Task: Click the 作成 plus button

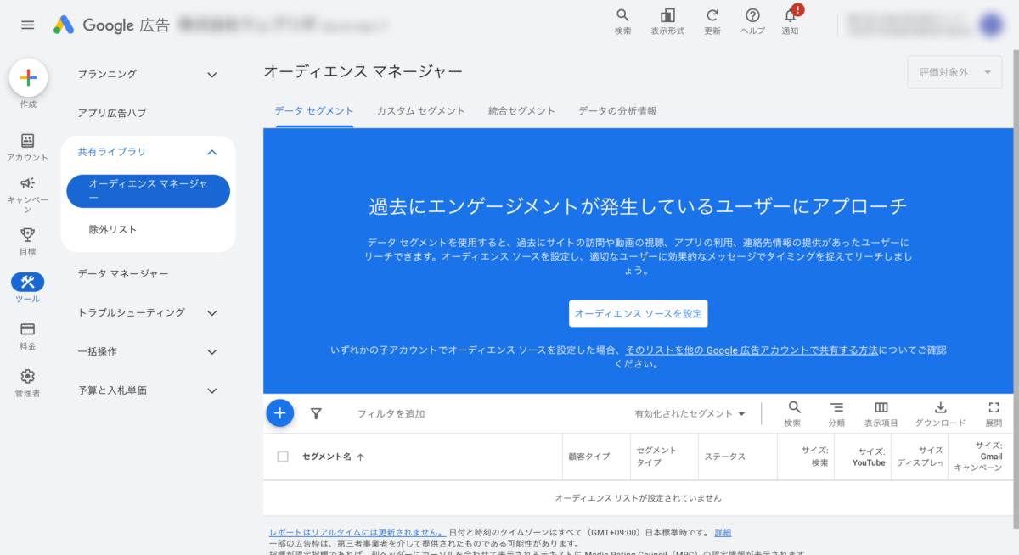Action: click(28, 78)
